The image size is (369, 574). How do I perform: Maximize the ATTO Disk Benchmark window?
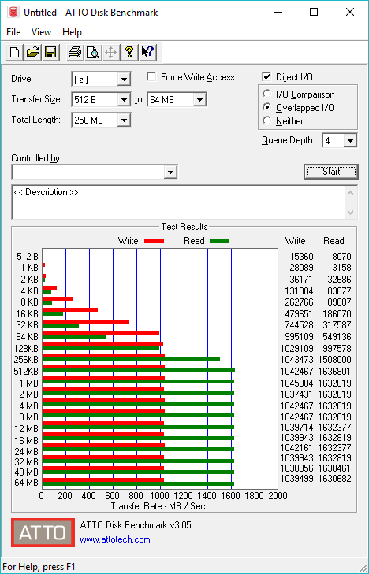[x=314, y=12]
